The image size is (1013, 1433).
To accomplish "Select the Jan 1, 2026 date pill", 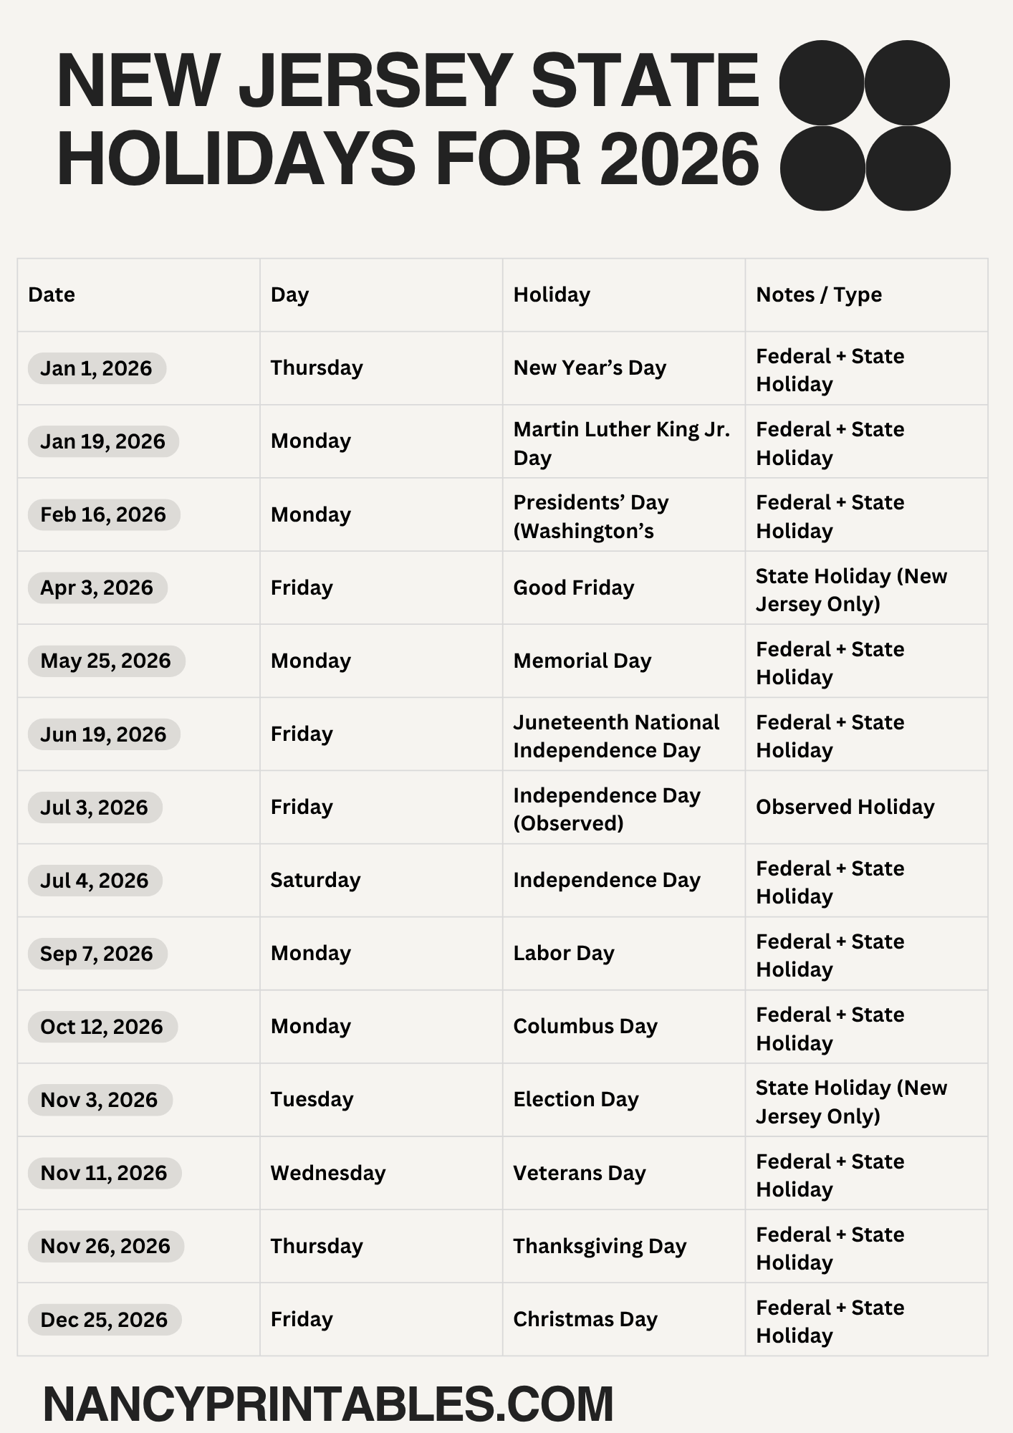I will point(97,368).
